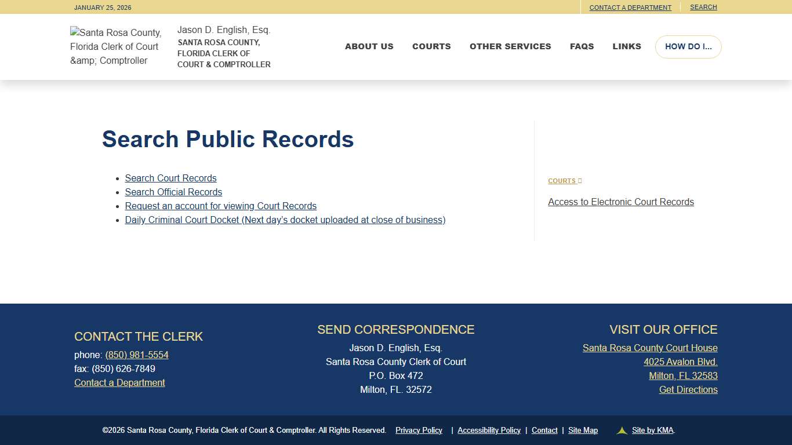Open the Site Map footer link
The image size is (792, 445).
583,430
